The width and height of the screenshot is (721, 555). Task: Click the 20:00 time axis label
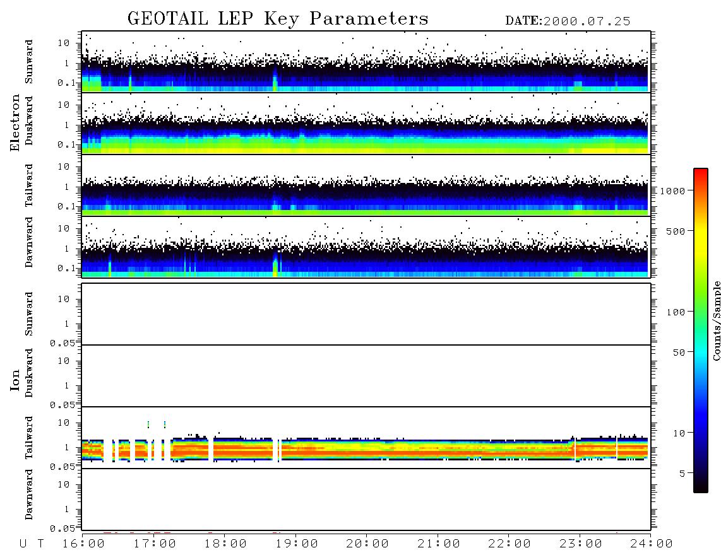pos(368,544)
